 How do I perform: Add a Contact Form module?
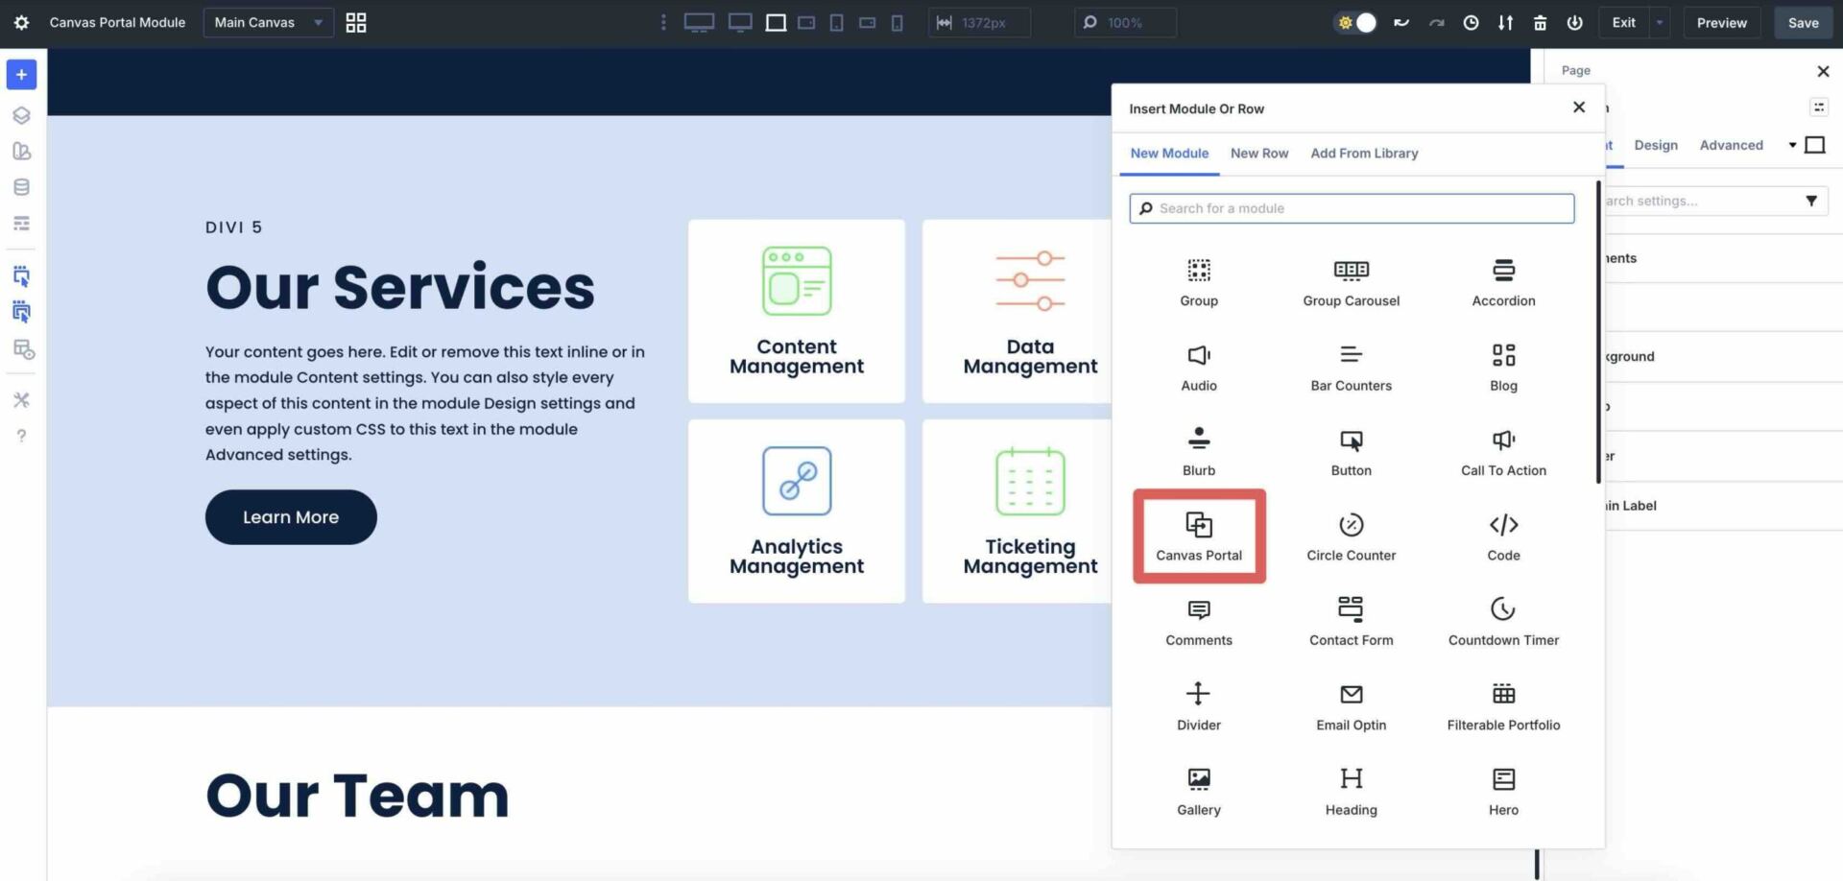pyautogui.click(x=1351, y=620)
